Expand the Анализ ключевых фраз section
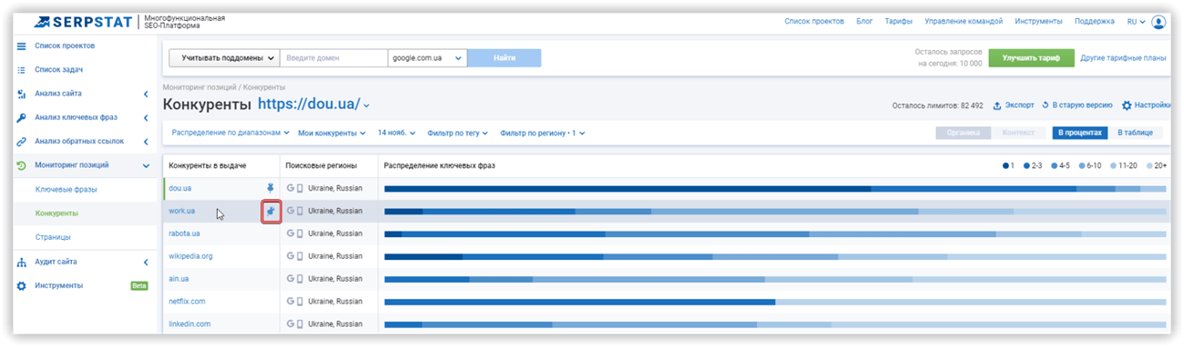 tap(146, 117)
